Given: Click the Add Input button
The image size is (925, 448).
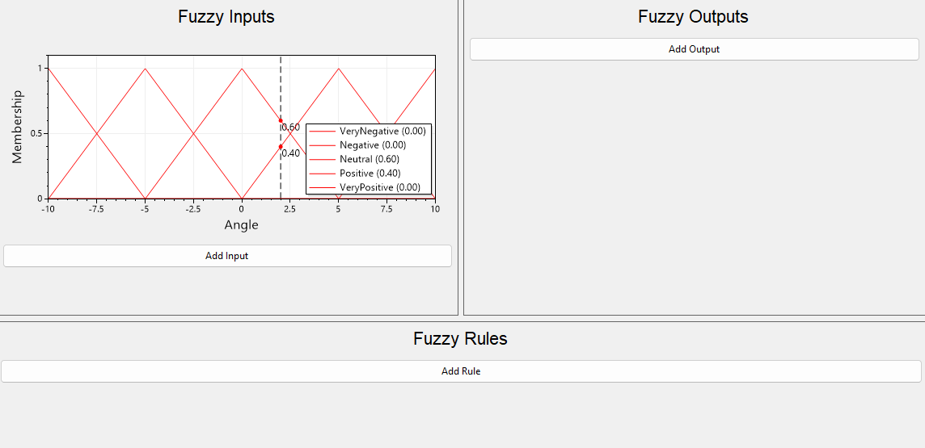Looking at the screenshot, I should [227, 256].
